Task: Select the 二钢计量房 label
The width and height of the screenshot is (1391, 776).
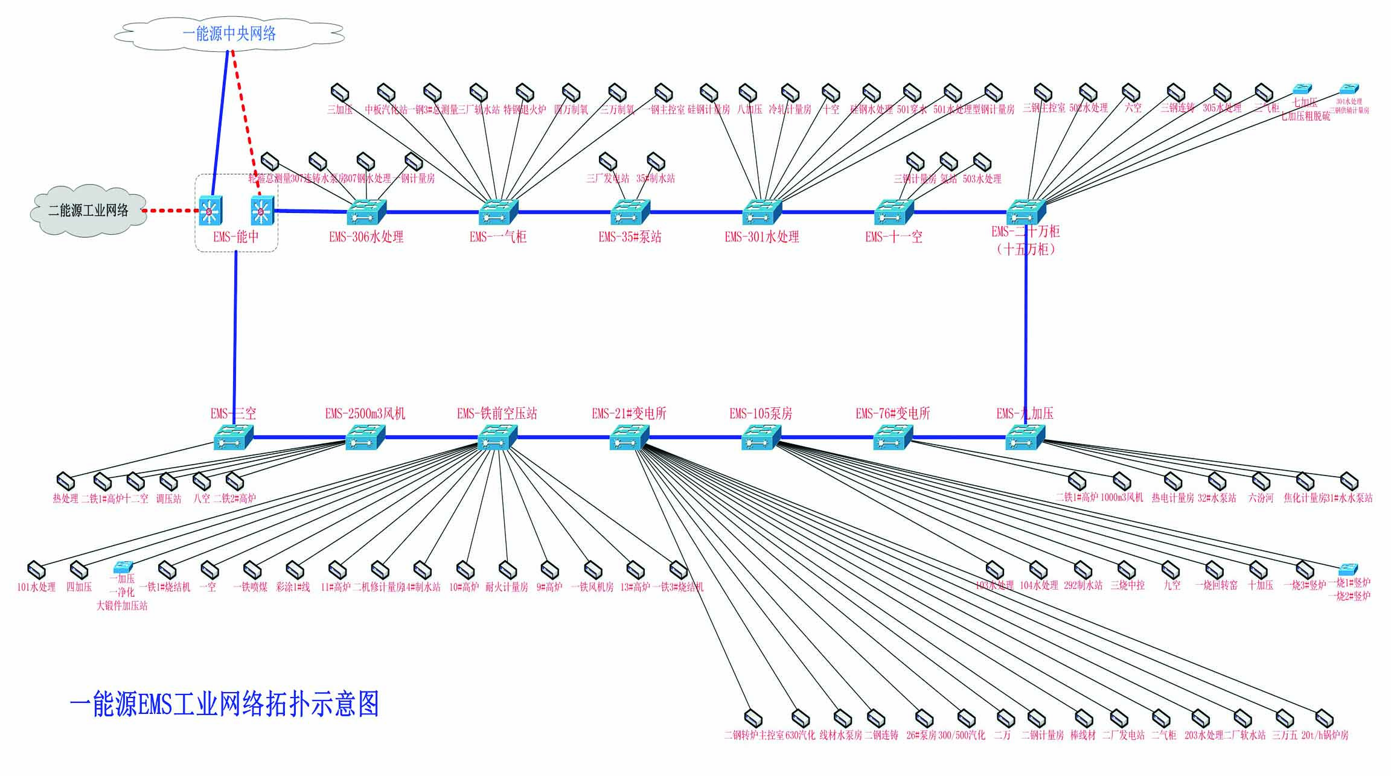Action: 1043,735
